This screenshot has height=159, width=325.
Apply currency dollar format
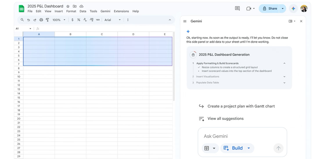[x=72, y=20]
